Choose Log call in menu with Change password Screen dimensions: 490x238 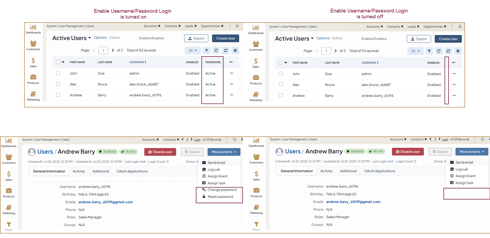(x=214, y=170)
